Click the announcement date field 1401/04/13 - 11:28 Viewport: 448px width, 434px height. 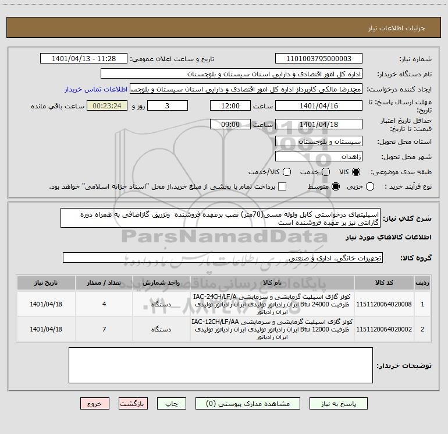tap(84, 58)
